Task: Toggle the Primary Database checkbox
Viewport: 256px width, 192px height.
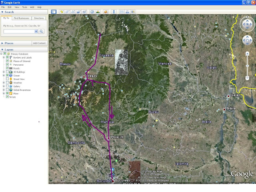Action: click(5, 54)
